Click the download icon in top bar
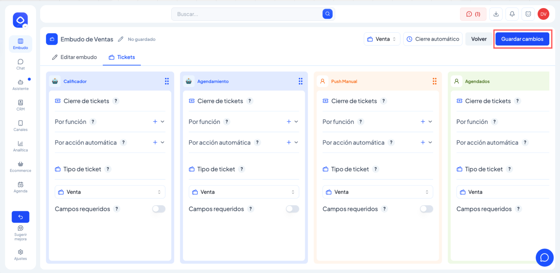Image resolution: width=560 pixels, height=273 pixels. pos(496,14)
